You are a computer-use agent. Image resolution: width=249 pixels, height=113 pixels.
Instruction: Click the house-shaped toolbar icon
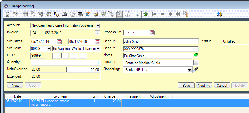[x=64, y=14]
